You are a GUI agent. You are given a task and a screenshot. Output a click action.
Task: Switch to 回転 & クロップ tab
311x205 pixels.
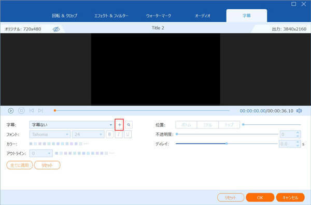point(64,16)
